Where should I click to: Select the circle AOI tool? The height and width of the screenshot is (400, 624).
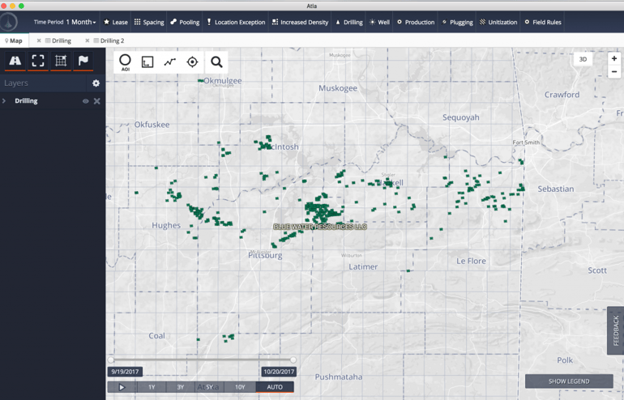[x=125, y=62]
